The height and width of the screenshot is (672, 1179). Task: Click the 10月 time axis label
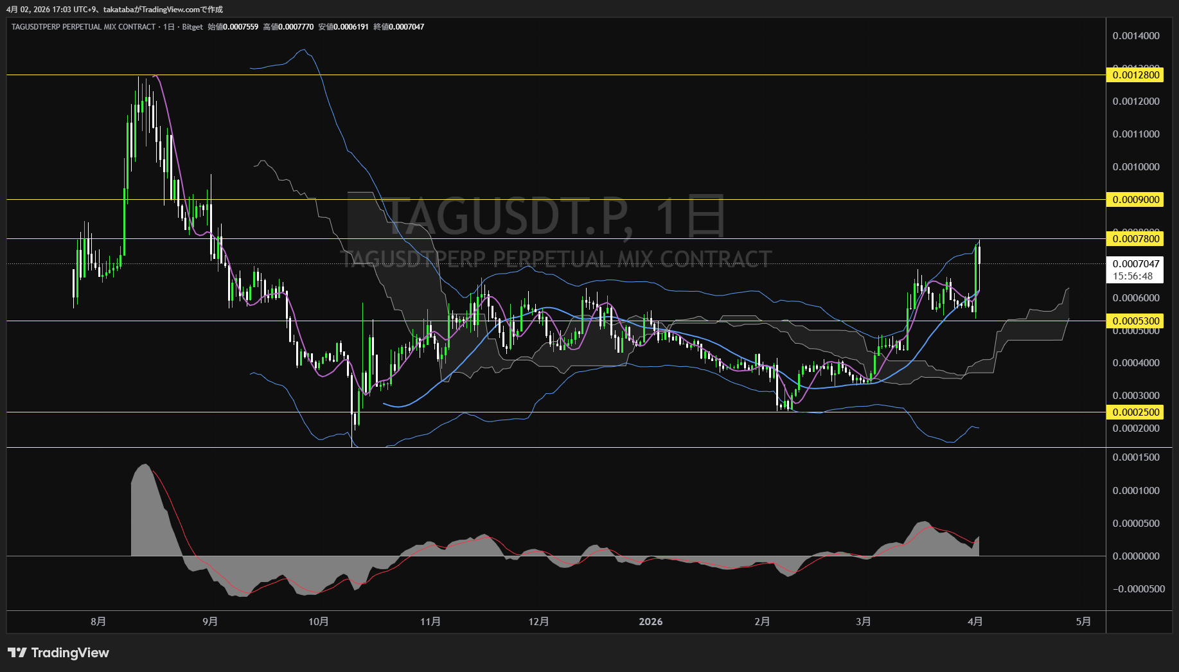319,621
